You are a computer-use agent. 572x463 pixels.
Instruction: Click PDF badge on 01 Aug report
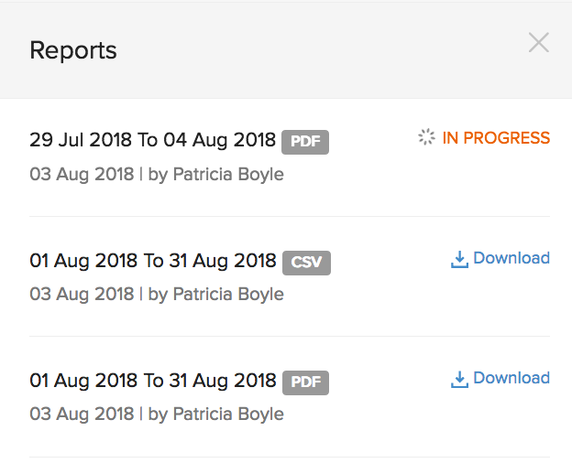305,382
